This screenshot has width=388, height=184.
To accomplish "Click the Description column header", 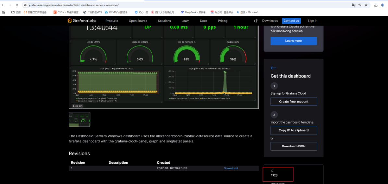I will pyautogui.click(x=118, y=163).
